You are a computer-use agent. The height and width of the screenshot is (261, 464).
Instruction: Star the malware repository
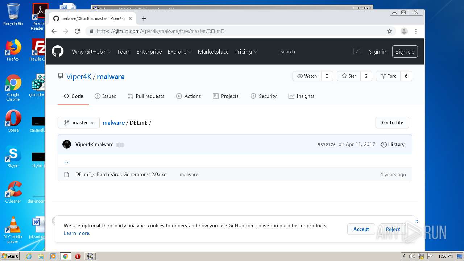[x=349, y=76]
